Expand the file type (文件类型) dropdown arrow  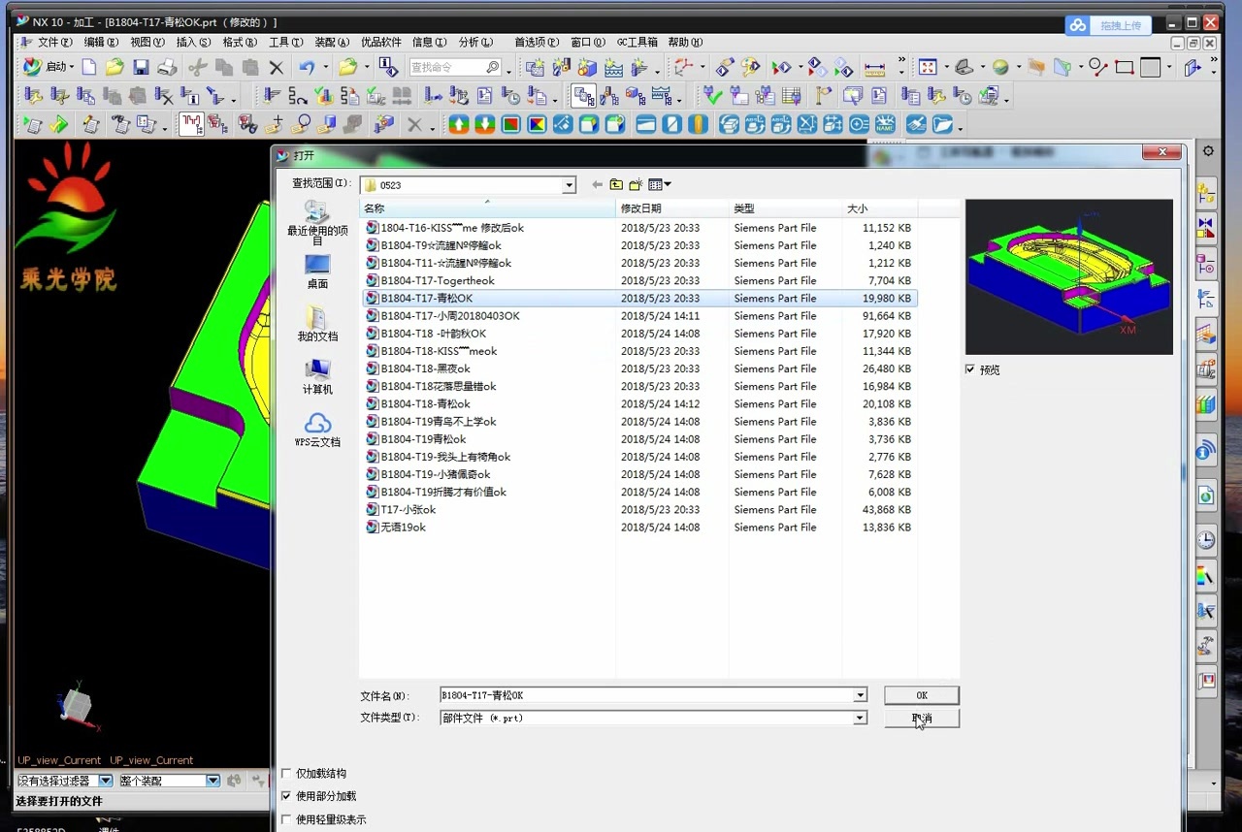(x=860, y=718)
